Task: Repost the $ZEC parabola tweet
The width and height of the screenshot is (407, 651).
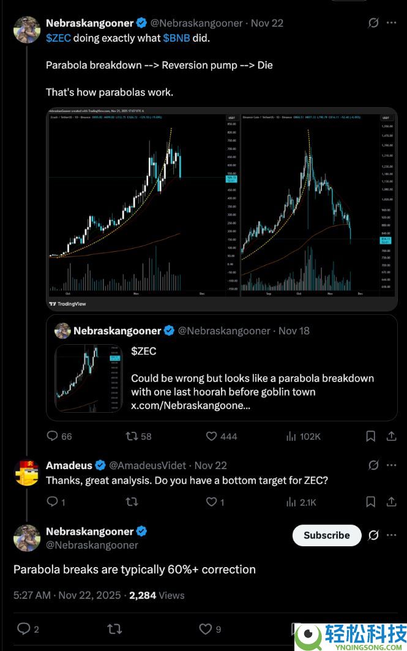Action: pyautogui.click(x=131, y=436)
